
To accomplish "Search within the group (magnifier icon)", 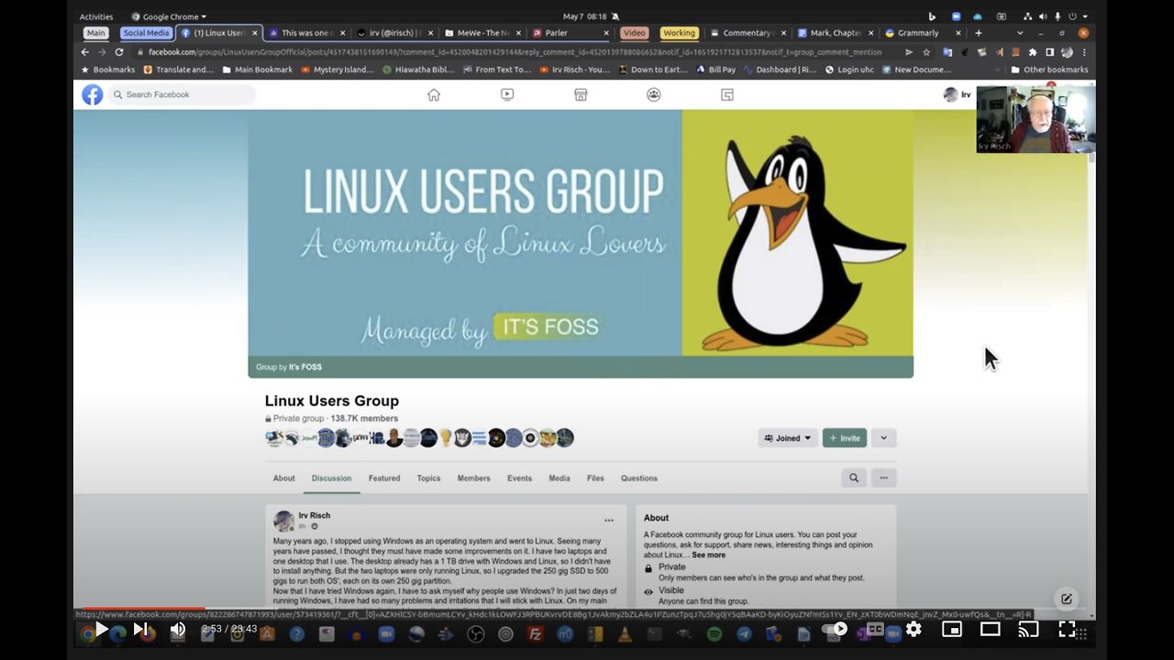I will [x=854, y=478].
